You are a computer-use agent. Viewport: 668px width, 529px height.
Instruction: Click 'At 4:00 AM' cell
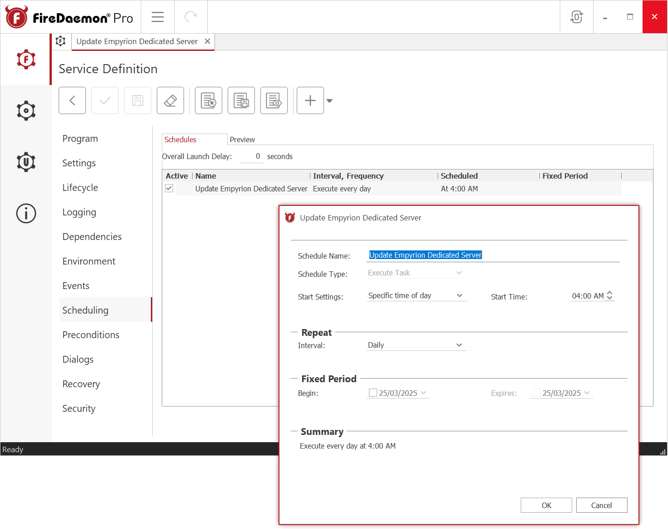click(x=459, y=189)
